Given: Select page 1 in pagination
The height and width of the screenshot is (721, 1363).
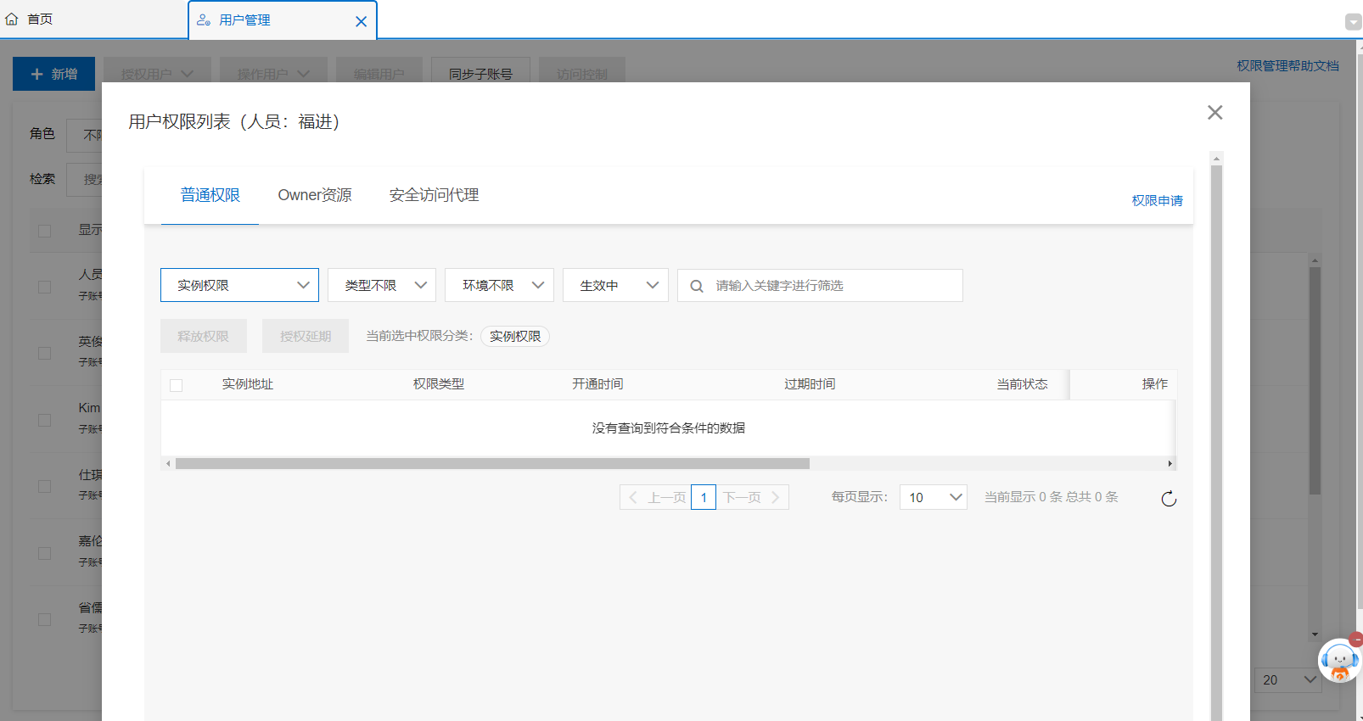Looking at the screenshot, I should point(704,497).
